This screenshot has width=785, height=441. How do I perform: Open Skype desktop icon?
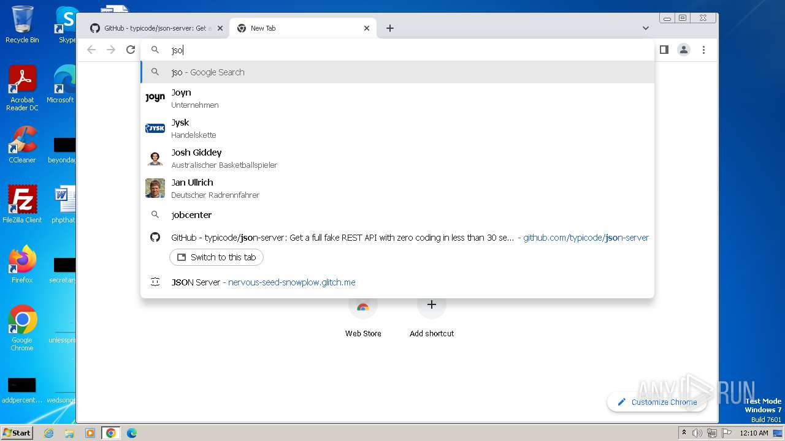[x=66, y=24]
